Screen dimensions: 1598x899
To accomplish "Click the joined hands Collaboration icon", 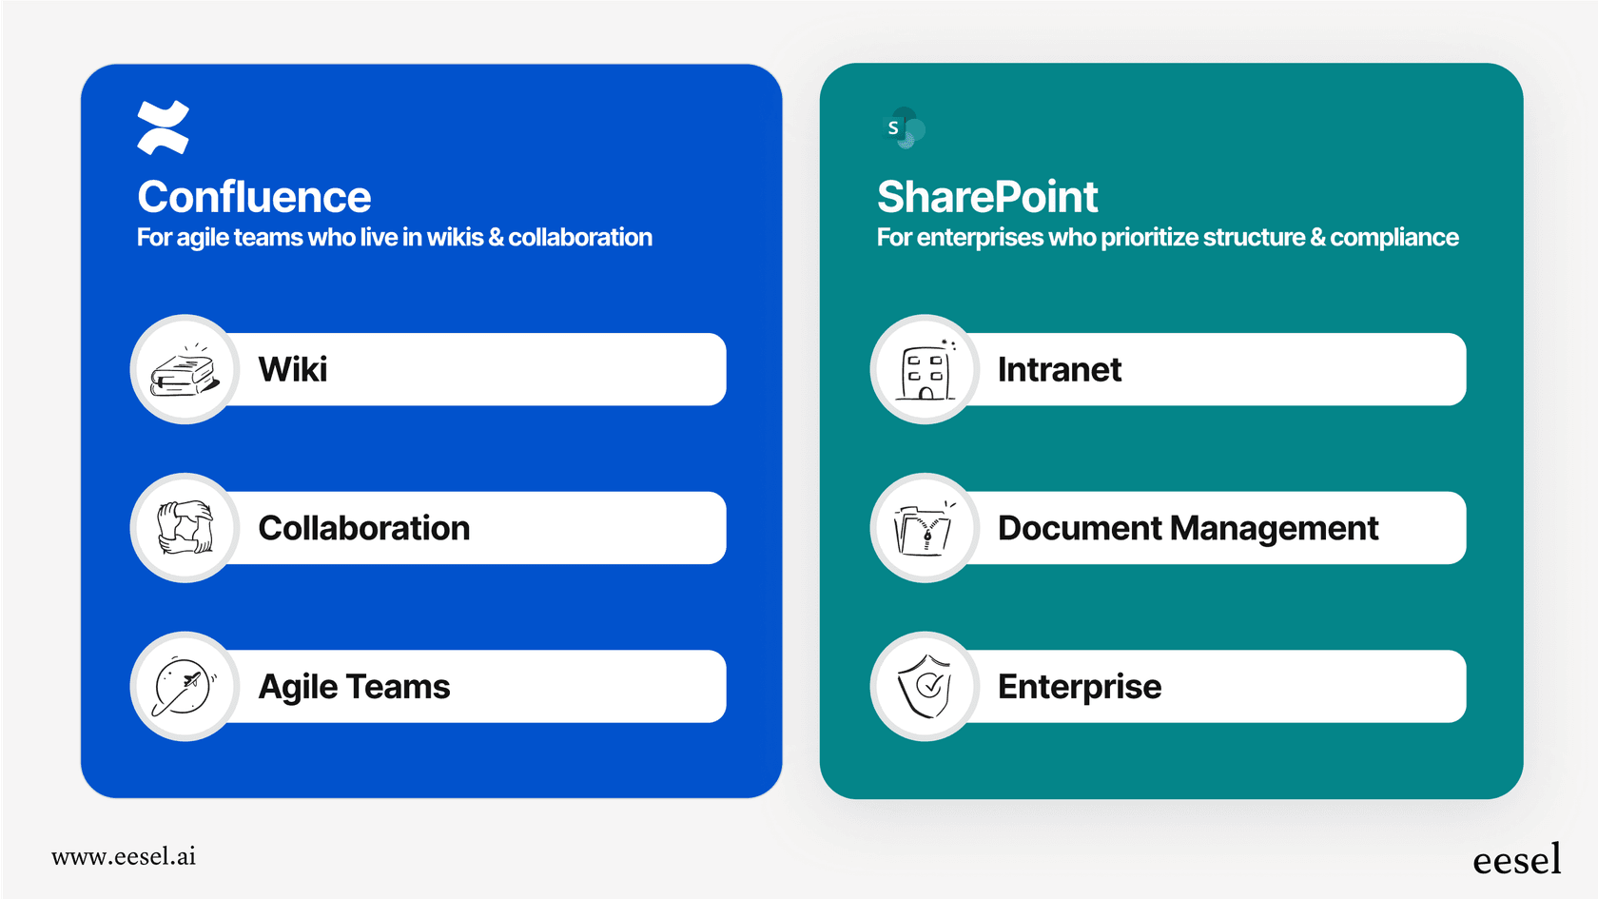I will tap(184, 528).
